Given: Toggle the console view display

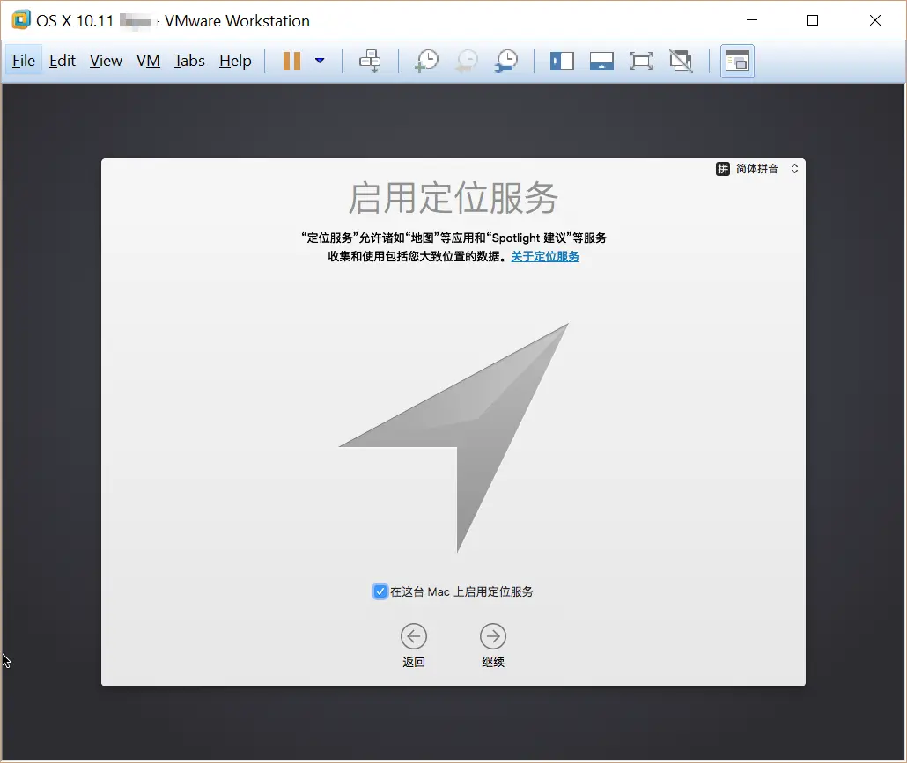Looking at the screenshot, I should pos(737,61).
